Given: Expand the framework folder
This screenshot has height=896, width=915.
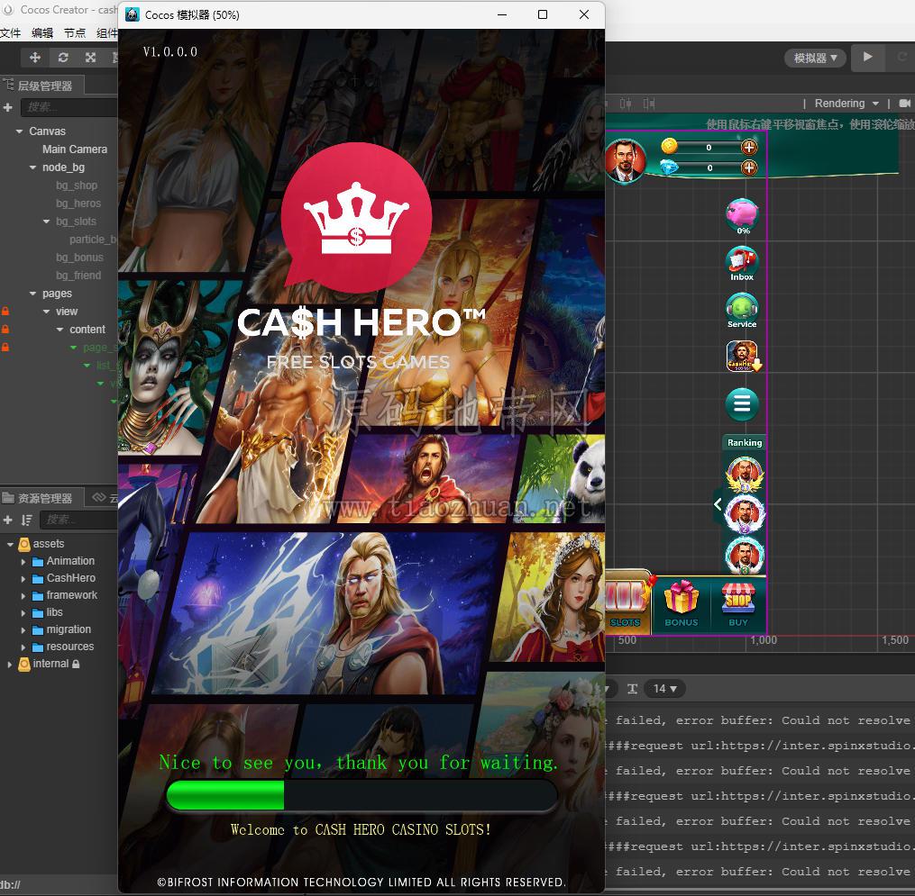Looking at the screenshot, I should (x=23, y=596).
